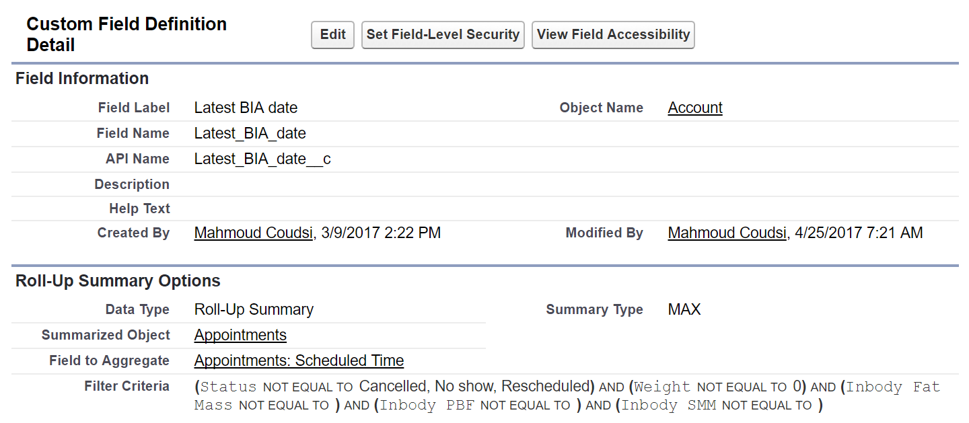Click the Field Information section header
This screenshot has height=423, width=969.
coord(82,79)
